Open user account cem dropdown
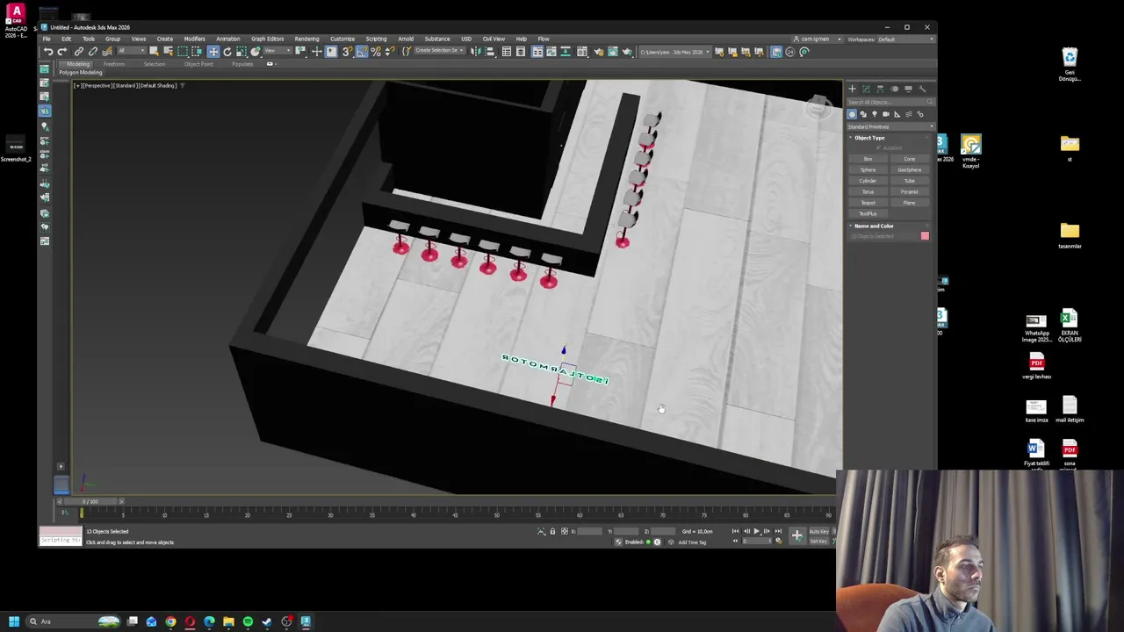 [x=816, y=39]
